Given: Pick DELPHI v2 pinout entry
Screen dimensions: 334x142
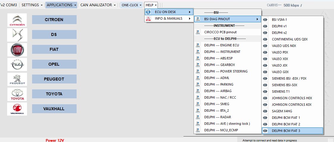Looking at the screenshot, I should tap(292, 33).
